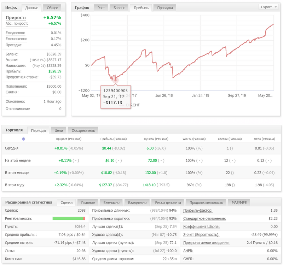
Task: Click the В этом месяце row label
Action: [x=17, y=173]
